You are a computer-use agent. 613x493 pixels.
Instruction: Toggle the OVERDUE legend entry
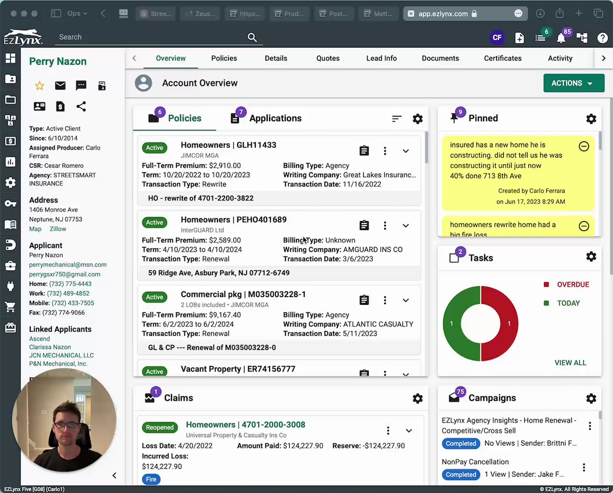566,284
